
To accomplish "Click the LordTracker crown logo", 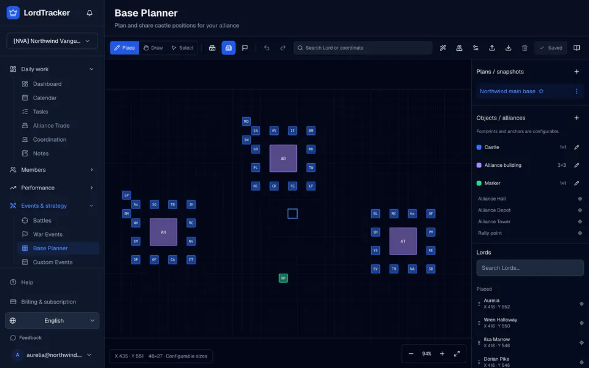I will coord(13,13).
